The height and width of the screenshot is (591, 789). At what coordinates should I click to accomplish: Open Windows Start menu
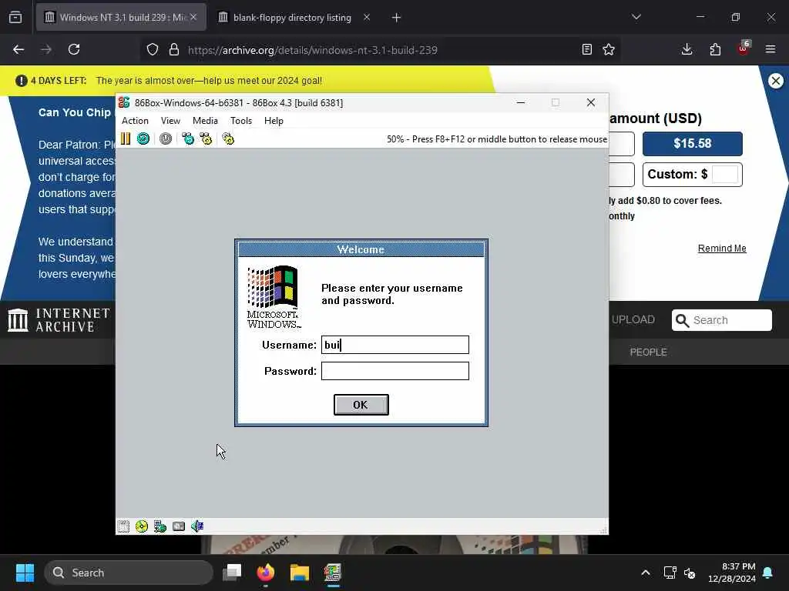(x=25, y=573)
